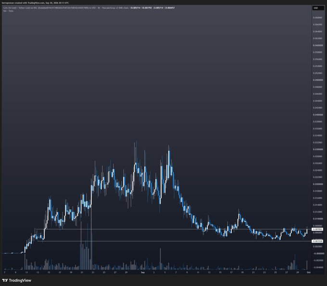
Task: Click the 0.005714 open value in the legend
Action: coord(136,8)
